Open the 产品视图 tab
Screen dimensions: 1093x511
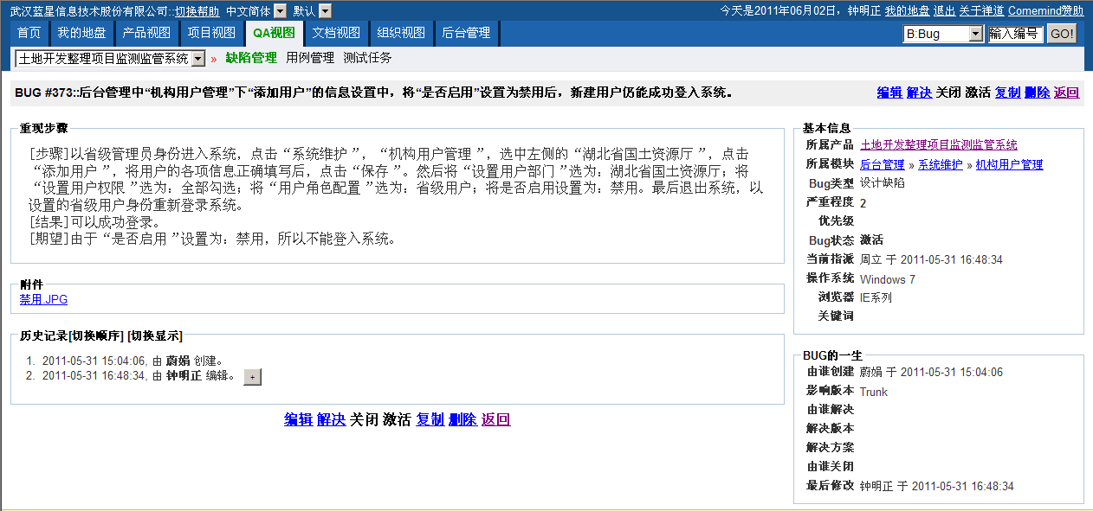pos(146,33)
